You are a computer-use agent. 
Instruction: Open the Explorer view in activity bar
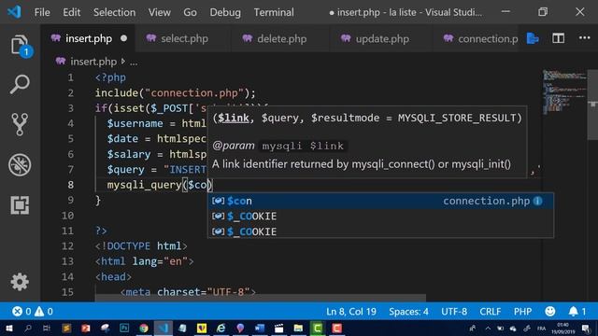click(20, 46)
